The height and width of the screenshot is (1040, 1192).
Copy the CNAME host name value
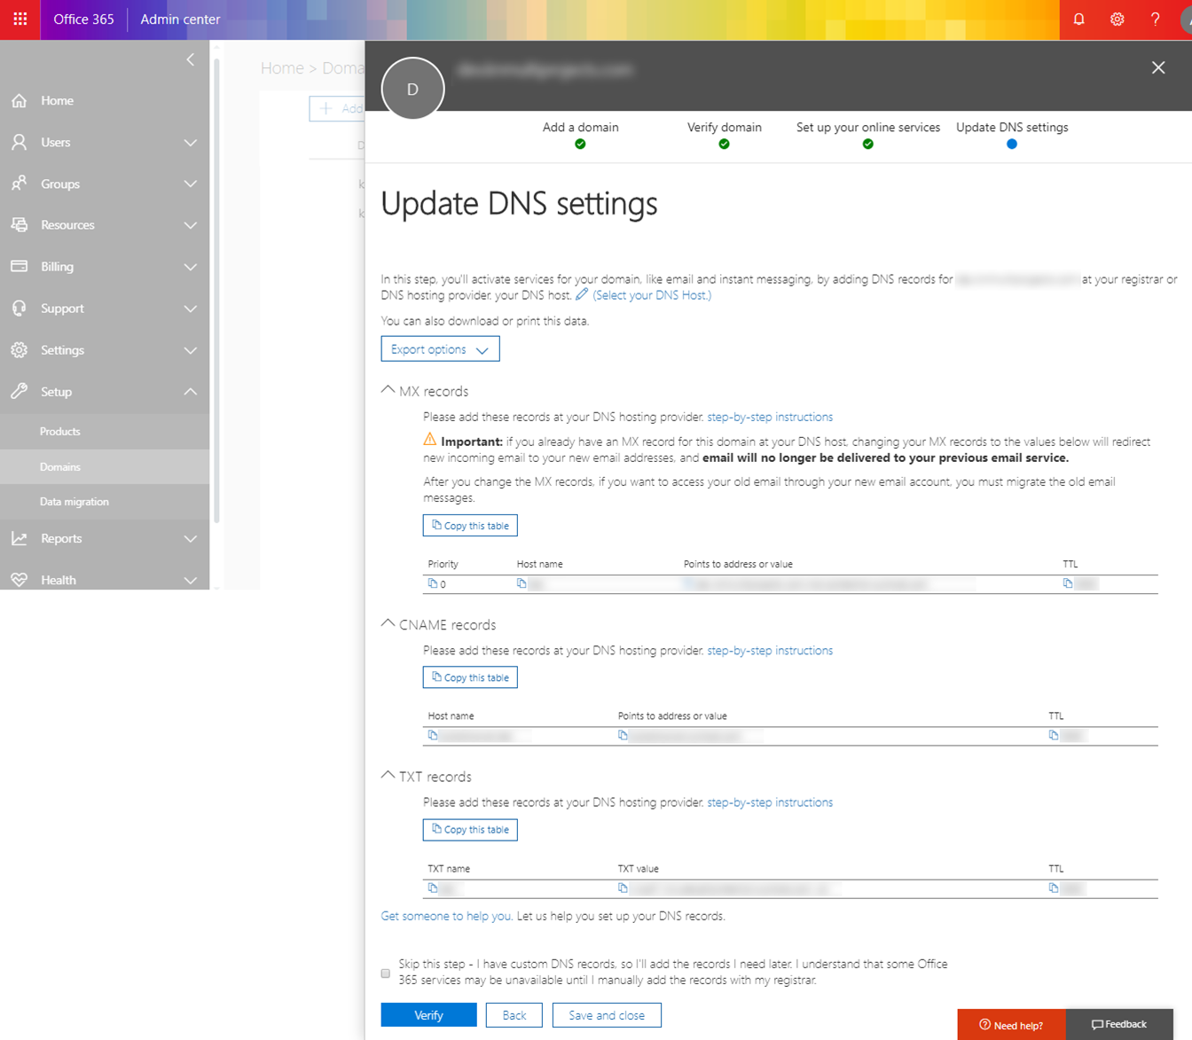coord(433,735)
